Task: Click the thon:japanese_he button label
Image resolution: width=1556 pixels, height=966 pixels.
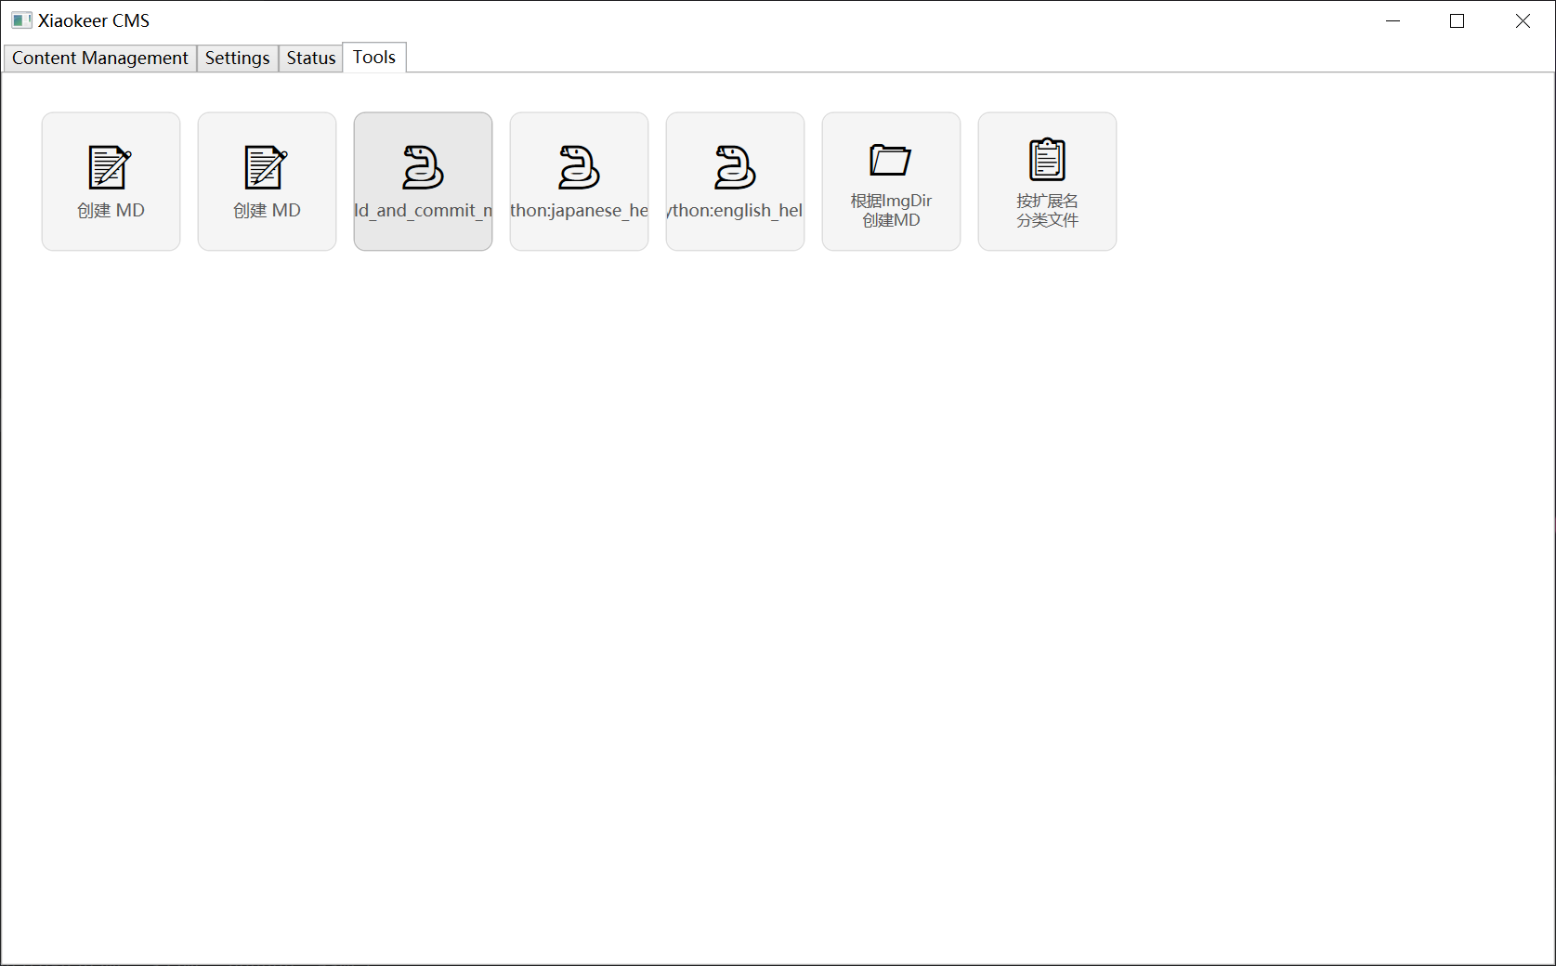Action: pos(579,211)
